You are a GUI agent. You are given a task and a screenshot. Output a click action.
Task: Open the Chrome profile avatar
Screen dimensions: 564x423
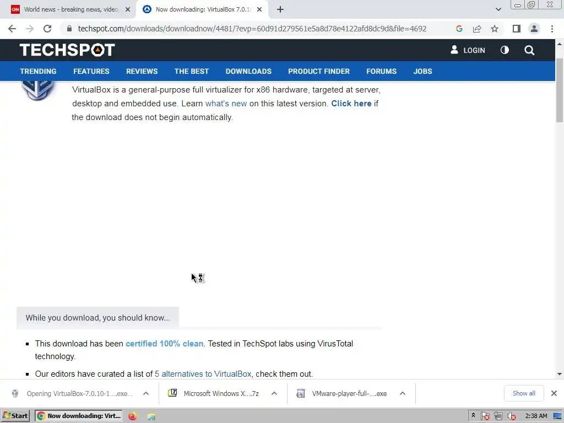(x=534, y=29)
